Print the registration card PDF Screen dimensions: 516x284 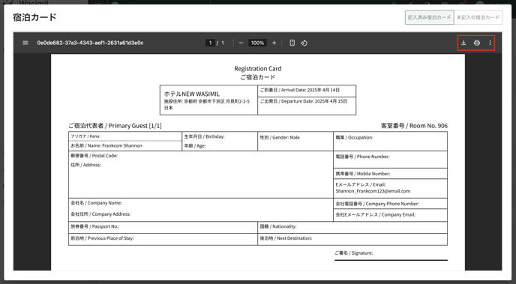pyautogui.click(x=476, y=43)
